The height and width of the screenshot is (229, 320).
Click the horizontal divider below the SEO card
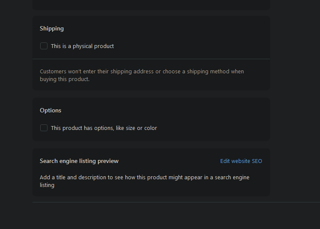pos(171,202)
